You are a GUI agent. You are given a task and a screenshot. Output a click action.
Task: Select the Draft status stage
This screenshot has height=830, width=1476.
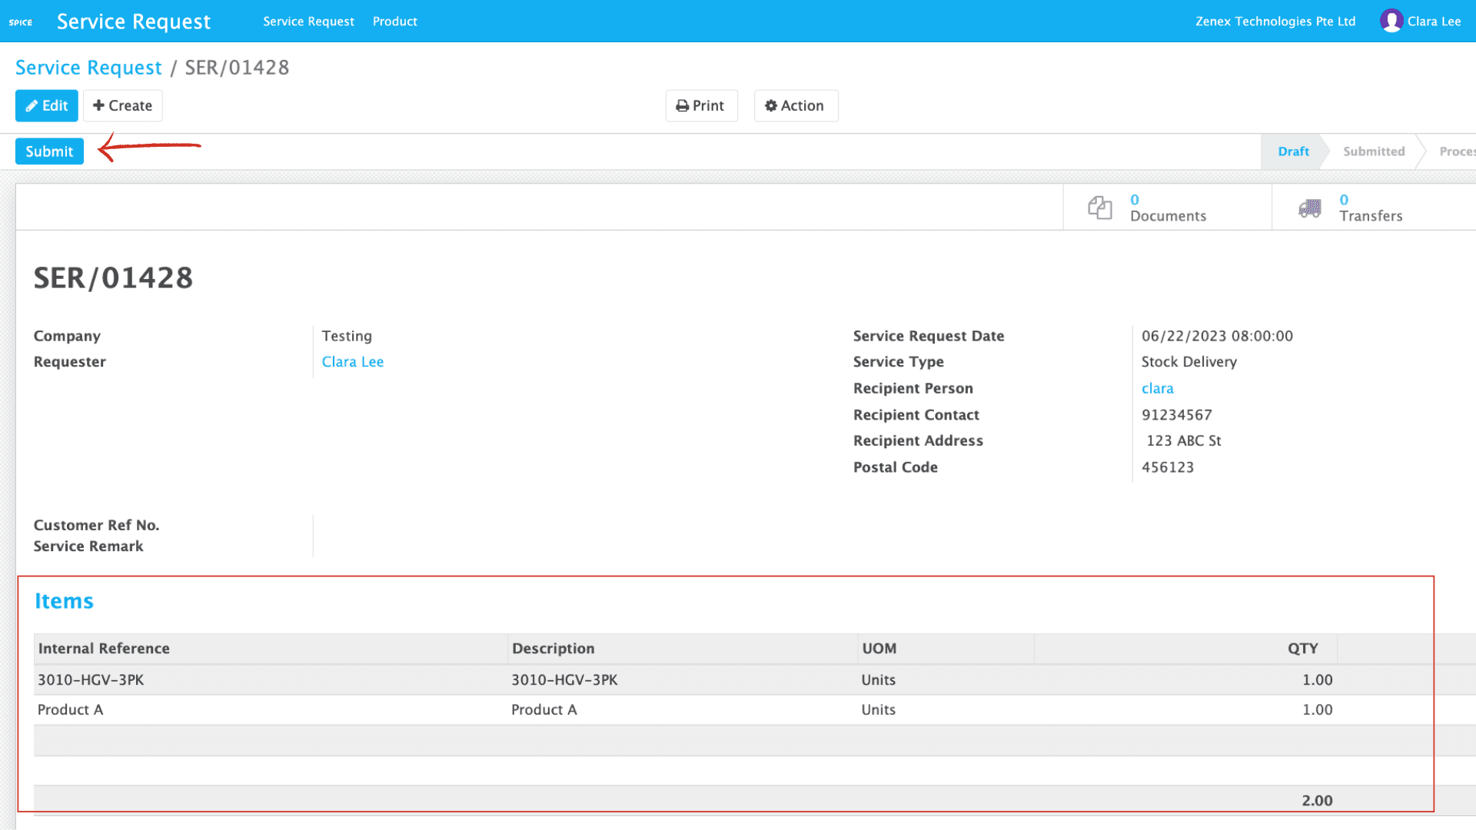(x=1292, y=151)
